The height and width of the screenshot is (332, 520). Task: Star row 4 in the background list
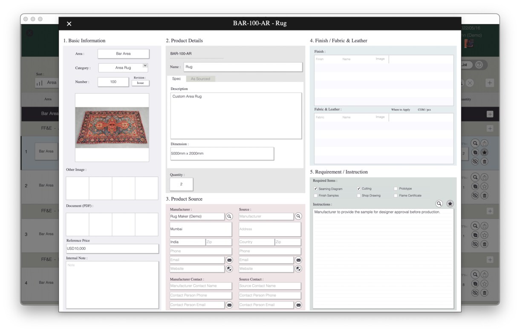(485, 283)
